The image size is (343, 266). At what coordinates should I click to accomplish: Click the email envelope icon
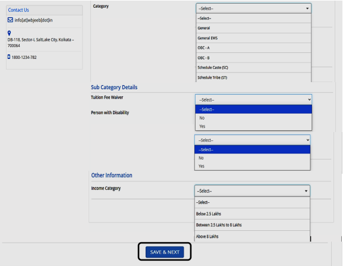click(x=10, y=20)
